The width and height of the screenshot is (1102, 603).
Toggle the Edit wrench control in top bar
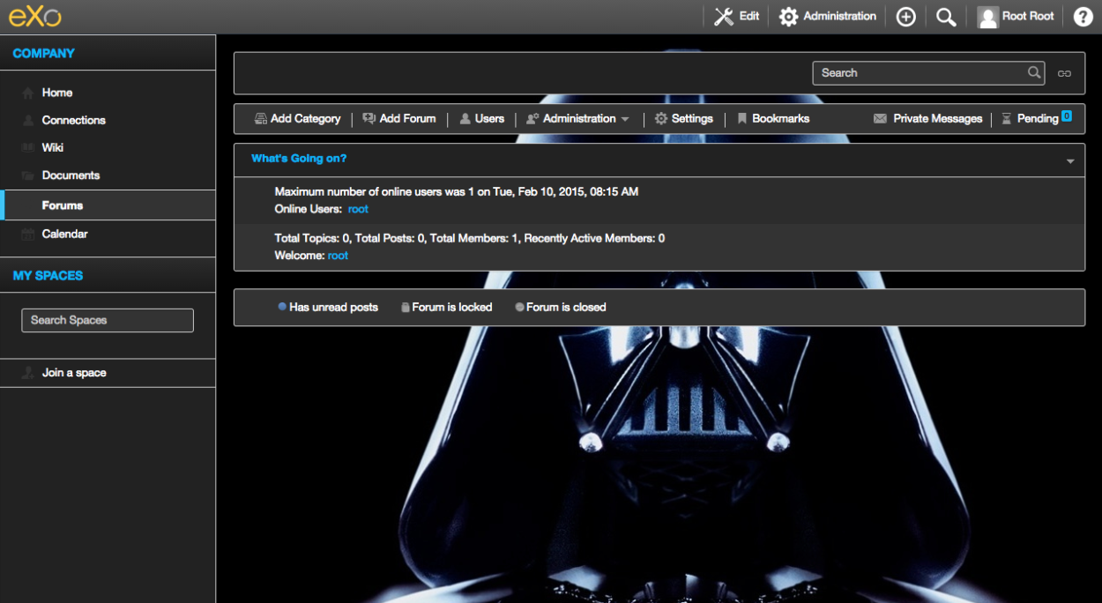tap(723, 15)
